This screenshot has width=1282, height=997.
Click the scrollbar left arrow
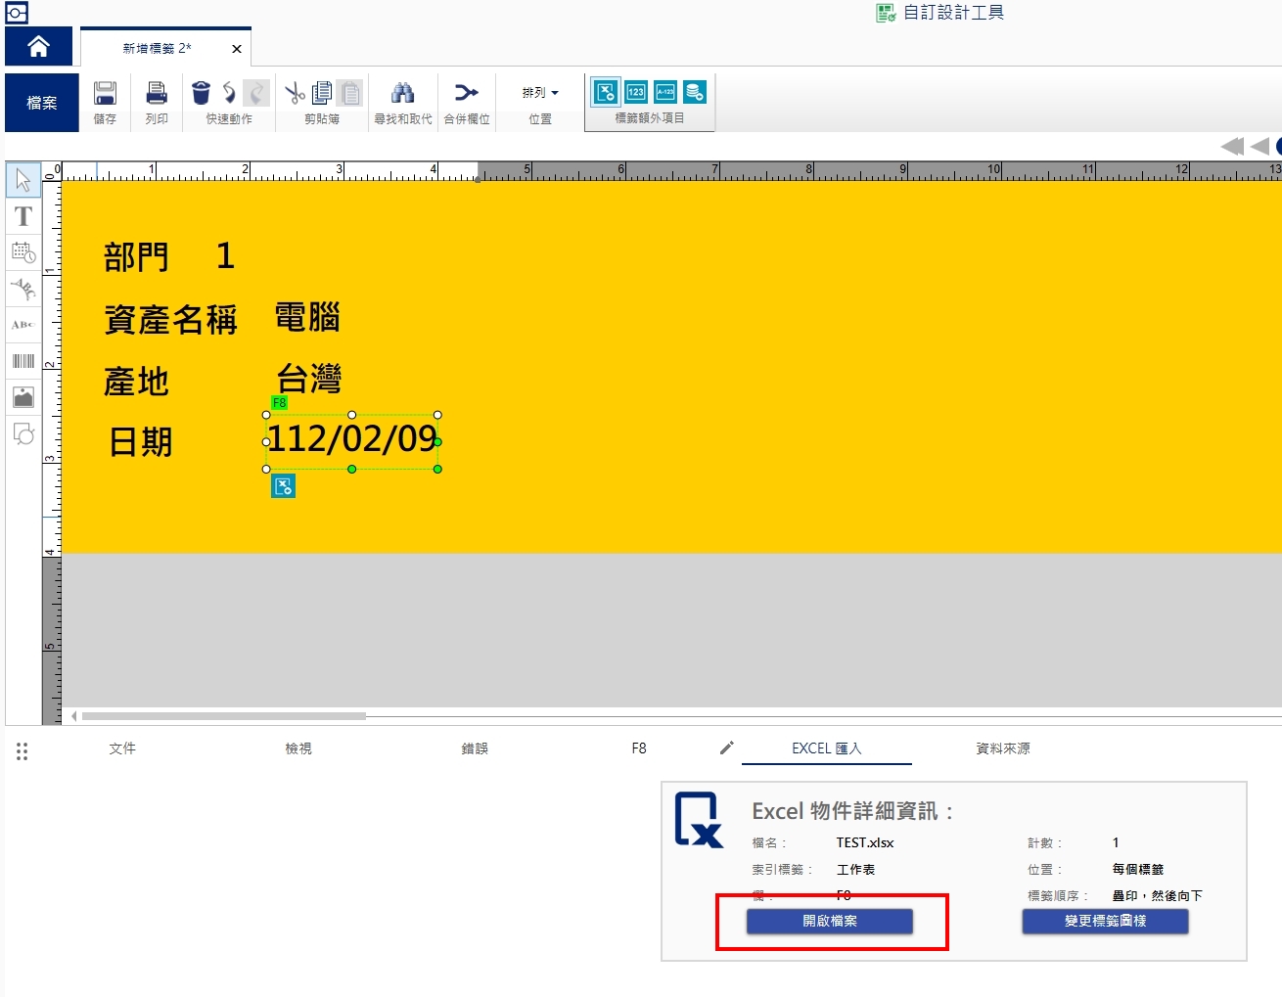click(x=74, y=716)
